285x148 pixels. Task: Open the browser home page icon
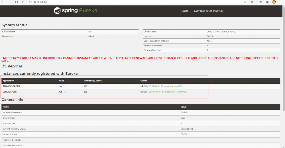(23, 2)
